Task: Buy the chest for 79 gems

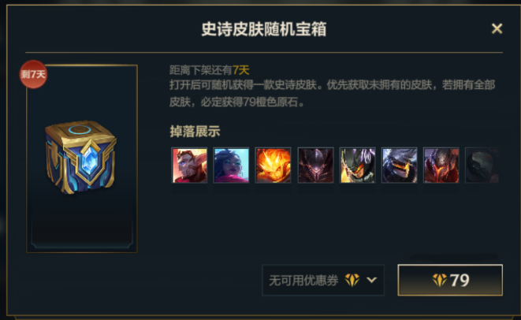Action: coord(450,280)
